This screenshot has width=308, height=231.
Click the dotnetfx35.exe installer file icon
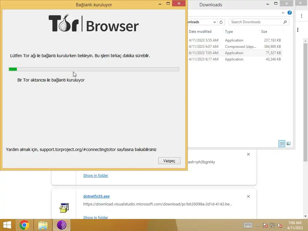click(64, 208)
